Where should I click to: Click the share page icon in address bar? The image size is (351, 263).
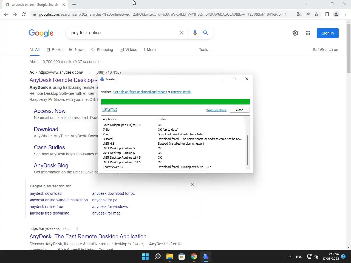click(308, 14)
